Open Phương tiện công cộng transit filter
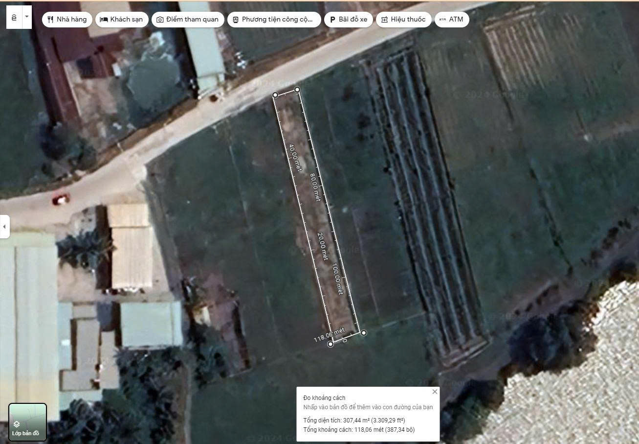639x444 pixels. tap(274, 20)
